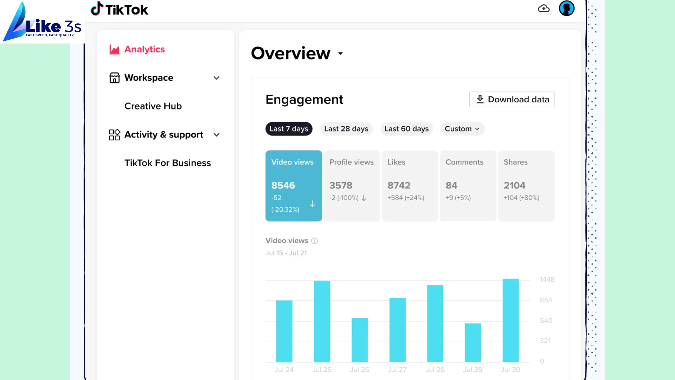Open the Custom date range dropdown
Screen dimensions: 675x380
point(462,129)
